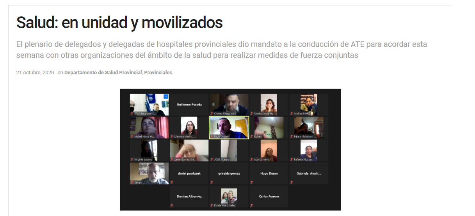The width and height of the screenshot is (475, 216).
Task: Select the Rafaela Alcoba video tile
Action: (x=308, y=150)
